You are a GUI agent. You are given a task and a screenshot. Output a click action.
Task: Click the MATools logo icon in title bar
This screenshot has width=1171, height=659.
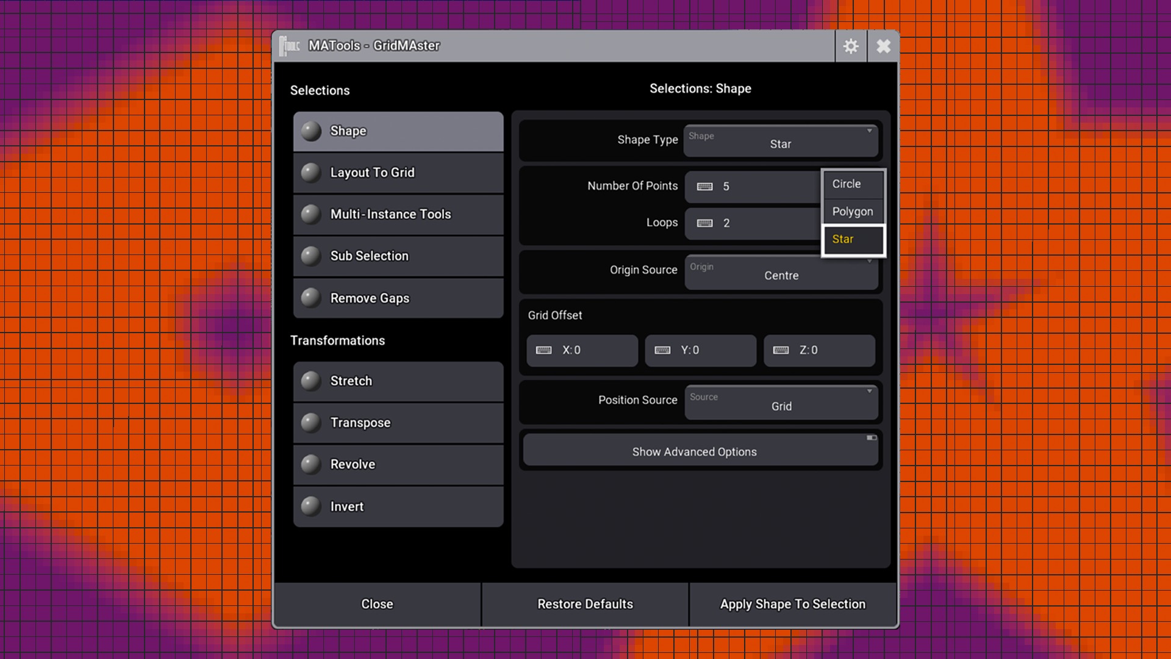point(290,46)
